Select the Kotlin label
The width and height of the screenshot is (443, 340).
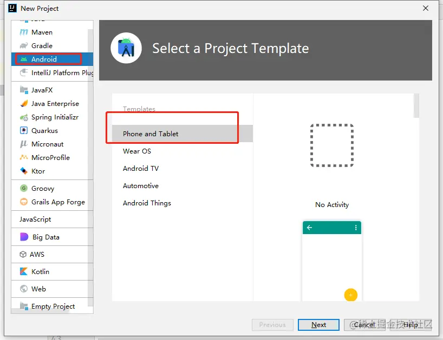pyautogui.click(x=41, y=271)
